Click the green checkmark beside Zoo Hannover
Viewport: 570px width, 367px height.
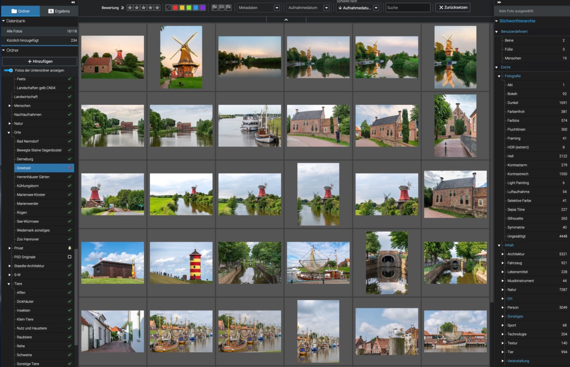(x=69, y=239)
